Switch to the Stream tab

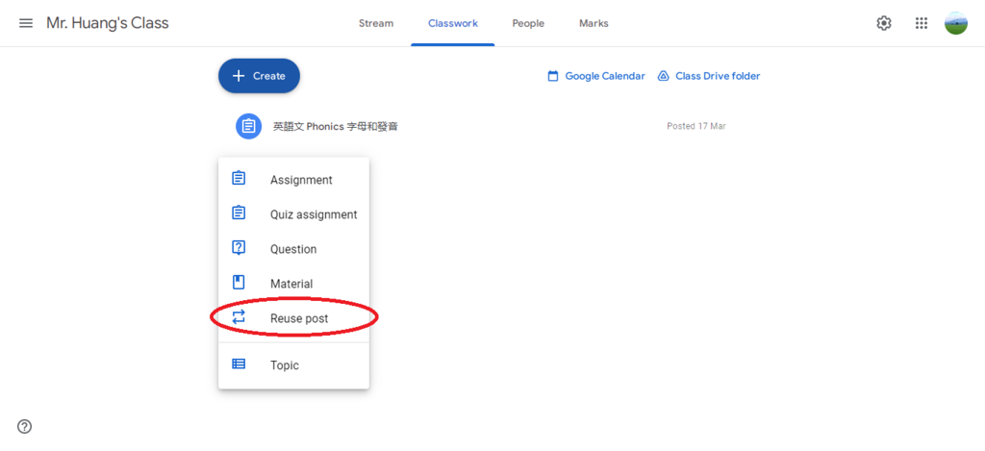(x=376, y=24)
